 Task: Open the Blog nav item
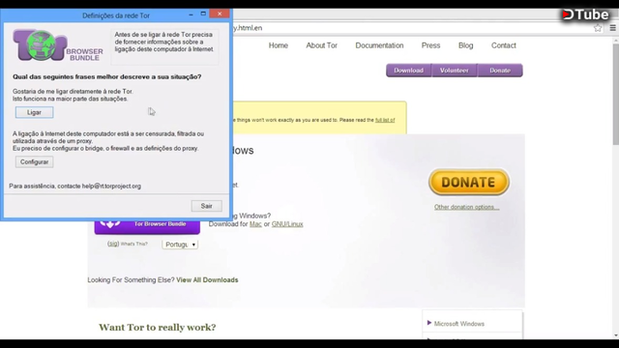[x=466, y=45]
